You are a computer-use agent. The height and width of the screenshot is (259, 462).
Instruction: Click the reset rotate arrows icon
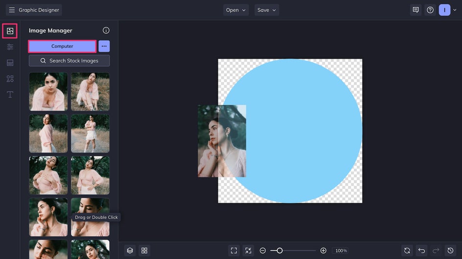407,251
